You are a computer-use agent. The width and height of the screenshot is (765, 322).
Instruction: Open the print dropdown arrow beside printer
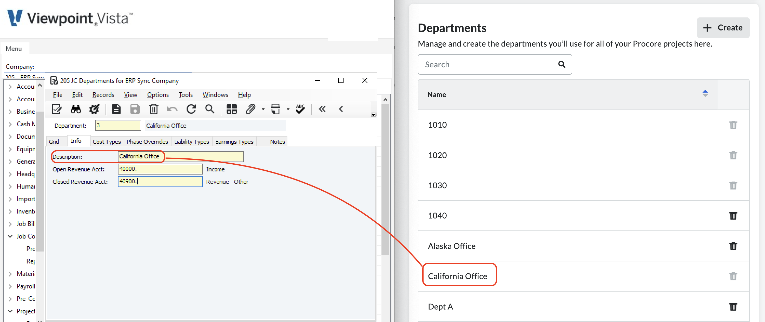[x=288, y=110]
